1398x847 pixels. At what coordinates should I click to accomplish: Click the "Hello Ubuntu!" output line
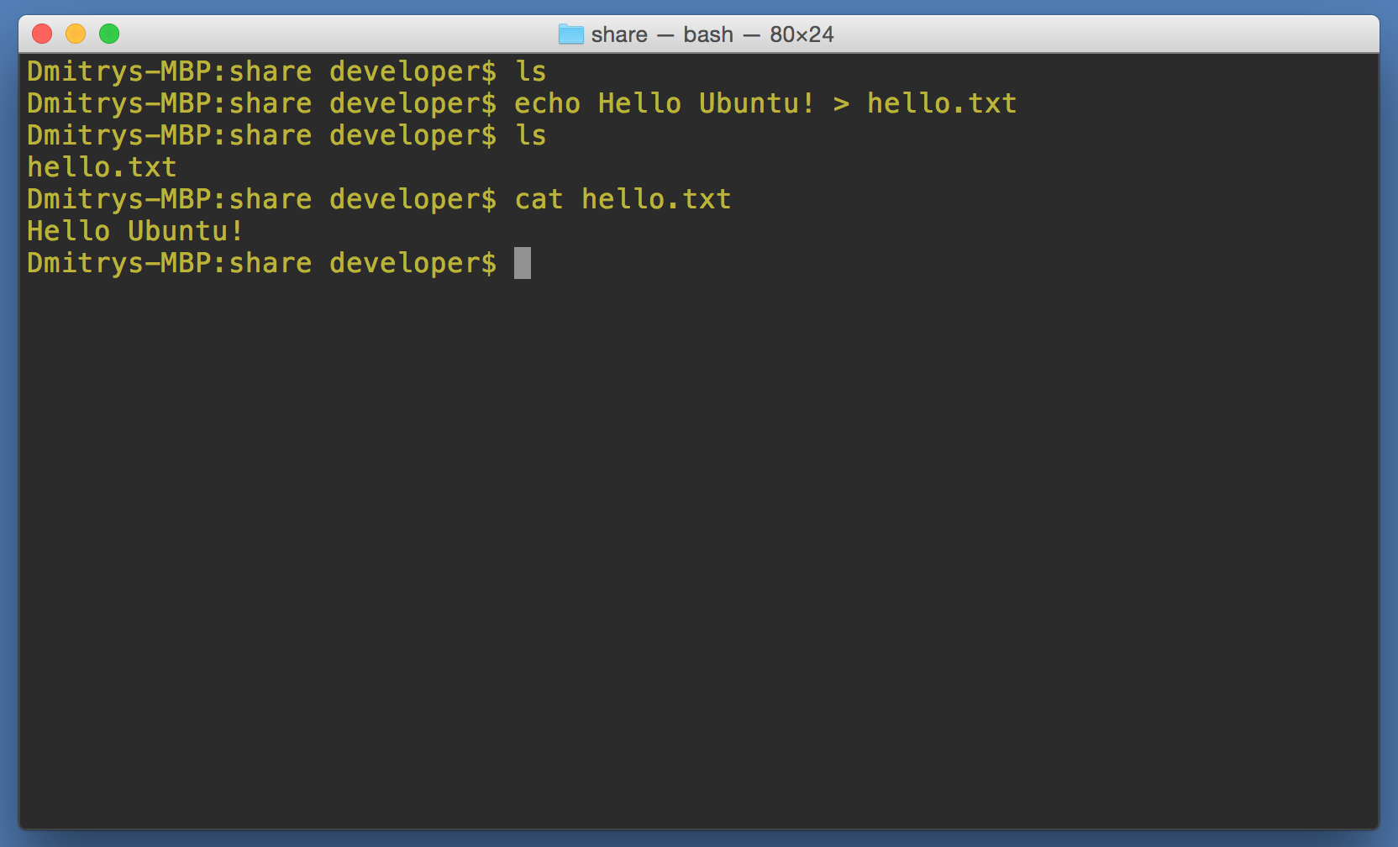135,231
